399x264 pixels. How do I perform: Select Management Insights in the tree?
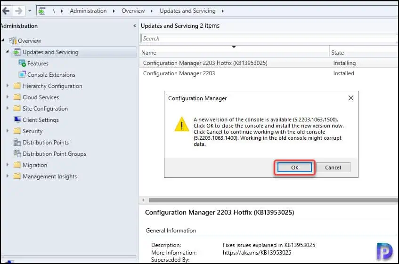pos(49,176)
